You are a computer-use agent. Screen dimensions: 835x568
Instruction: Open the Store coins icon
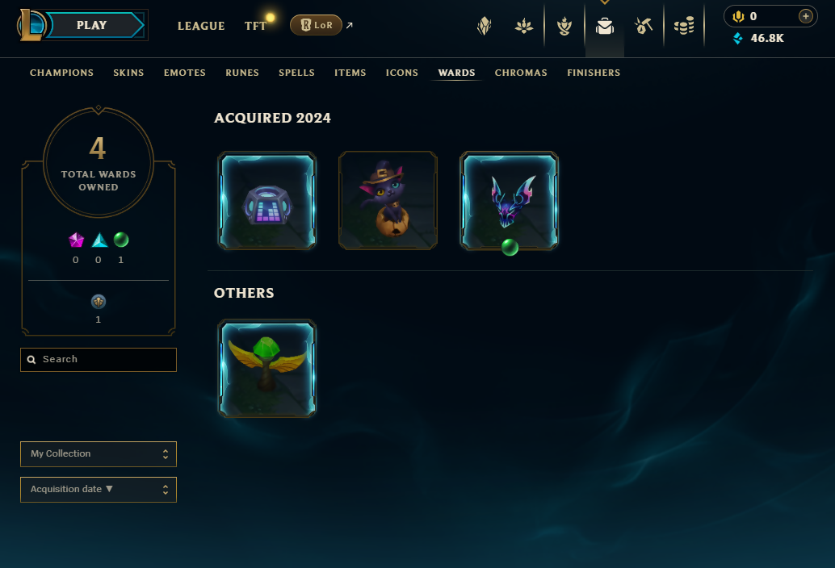[x=684, y=26]
